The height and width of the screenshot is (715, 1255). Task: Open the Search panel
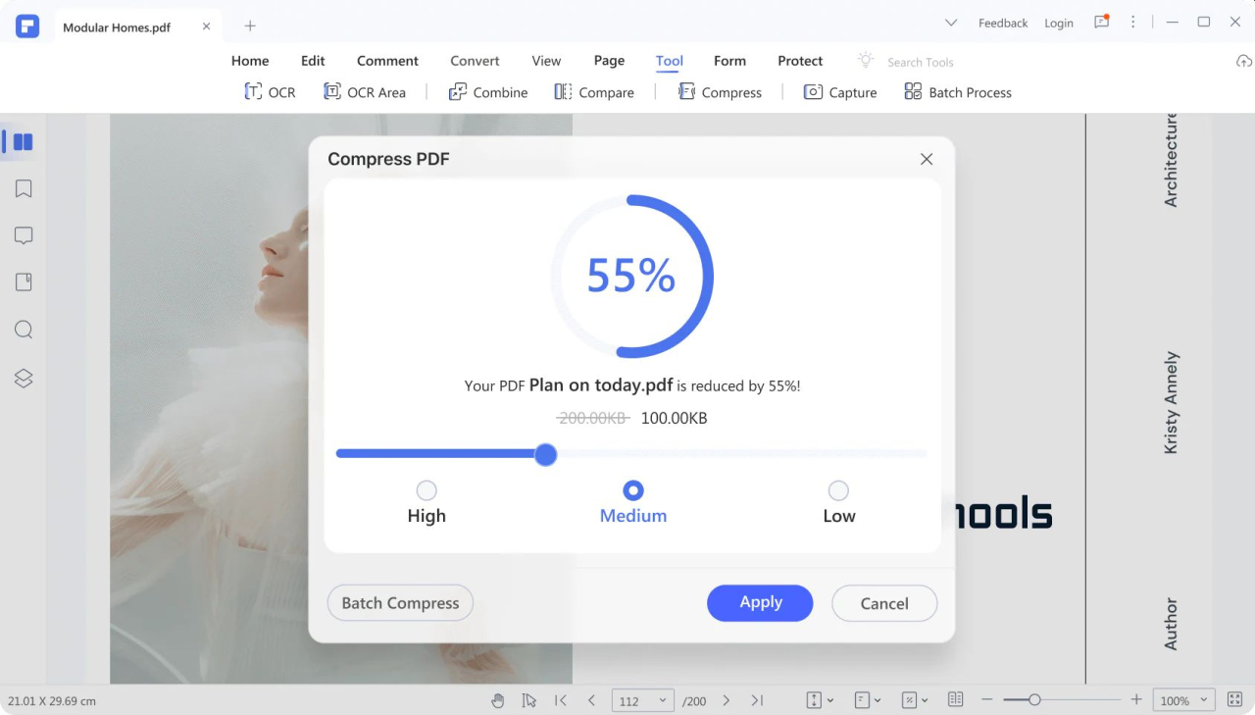23,330
